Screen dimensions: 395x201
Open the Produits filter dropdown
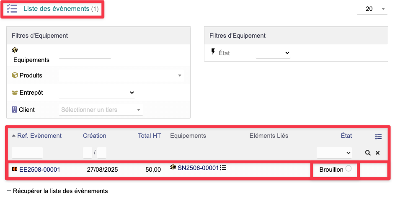tap(121, 75)
